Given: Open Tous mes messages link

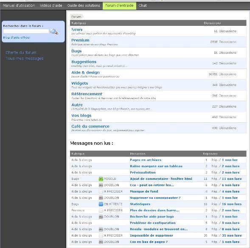Looking at the screenshot, I should (x=25, y=58).
